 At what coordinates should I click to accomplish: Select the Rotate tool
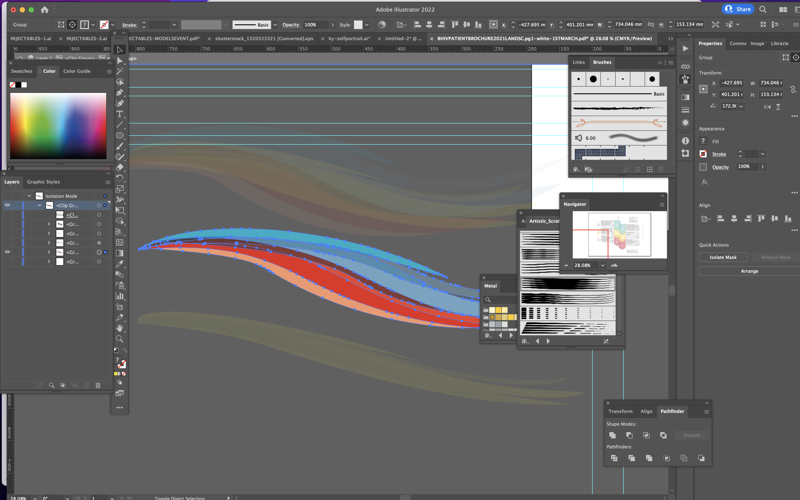pos(120,178)
